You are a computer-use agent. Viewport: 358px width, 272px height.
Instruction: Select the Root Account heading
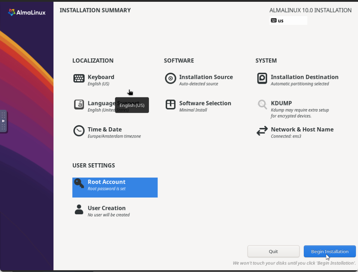click(x=107, y=182)
